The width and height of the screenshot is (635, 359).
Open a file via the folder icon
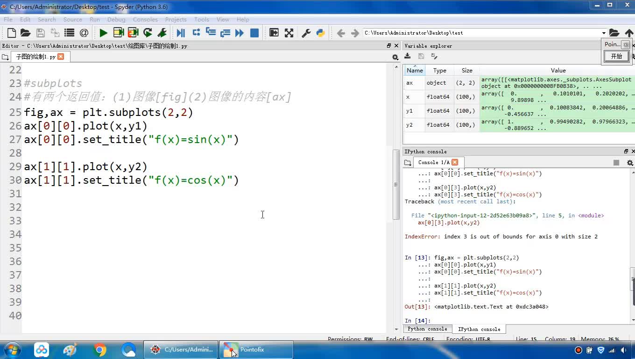point(26,33)
